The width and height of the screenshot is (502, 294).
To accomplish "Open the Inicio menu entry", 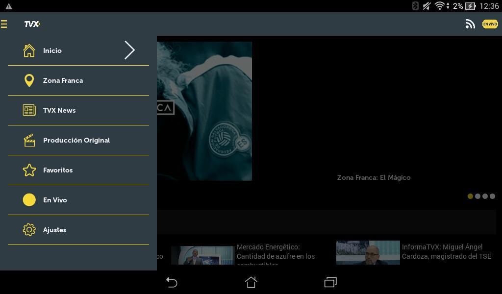I will coord(78,50).
